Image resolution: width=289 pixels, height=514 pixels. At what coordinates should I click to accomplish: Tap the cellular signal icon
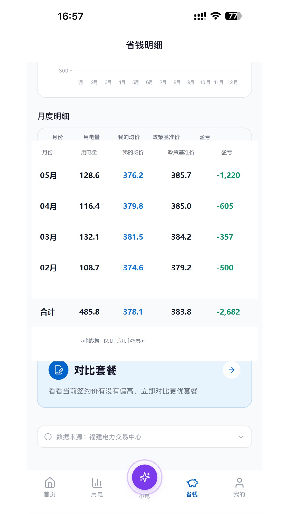(200, 16)
